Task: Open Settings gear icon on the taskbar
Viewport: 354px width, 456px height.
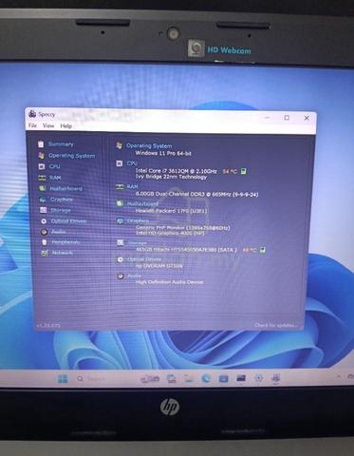Action: 258,378
